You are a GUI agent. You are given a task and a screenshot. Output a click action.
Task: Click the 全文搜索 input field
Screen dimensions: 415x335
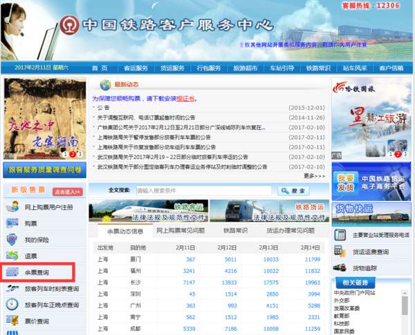(x=204, y=191)
